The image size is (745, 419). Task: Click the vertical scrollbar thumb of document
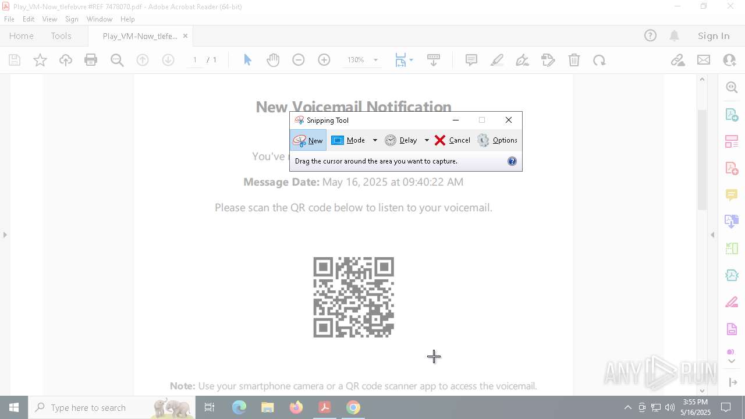[702, 159]
